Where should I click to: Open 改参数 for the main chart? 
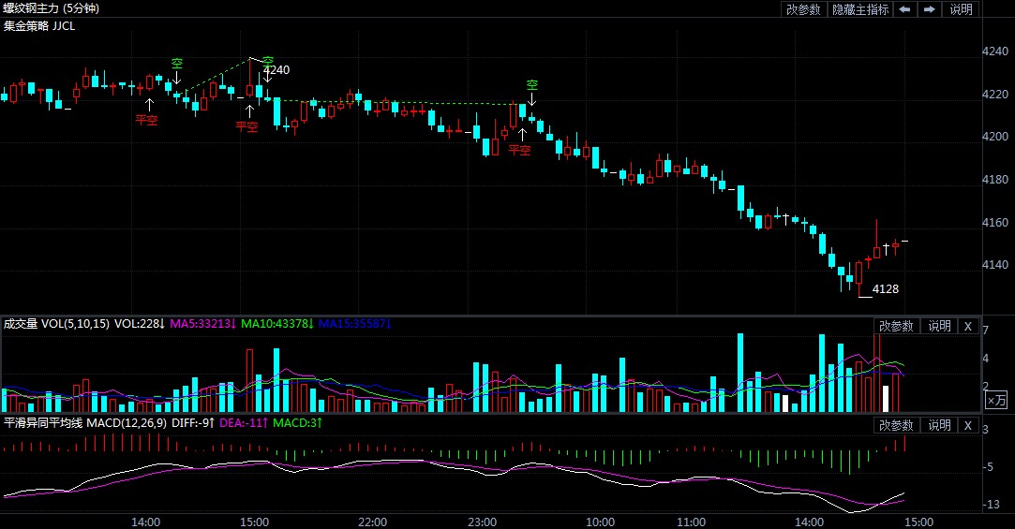click(803, 9)
